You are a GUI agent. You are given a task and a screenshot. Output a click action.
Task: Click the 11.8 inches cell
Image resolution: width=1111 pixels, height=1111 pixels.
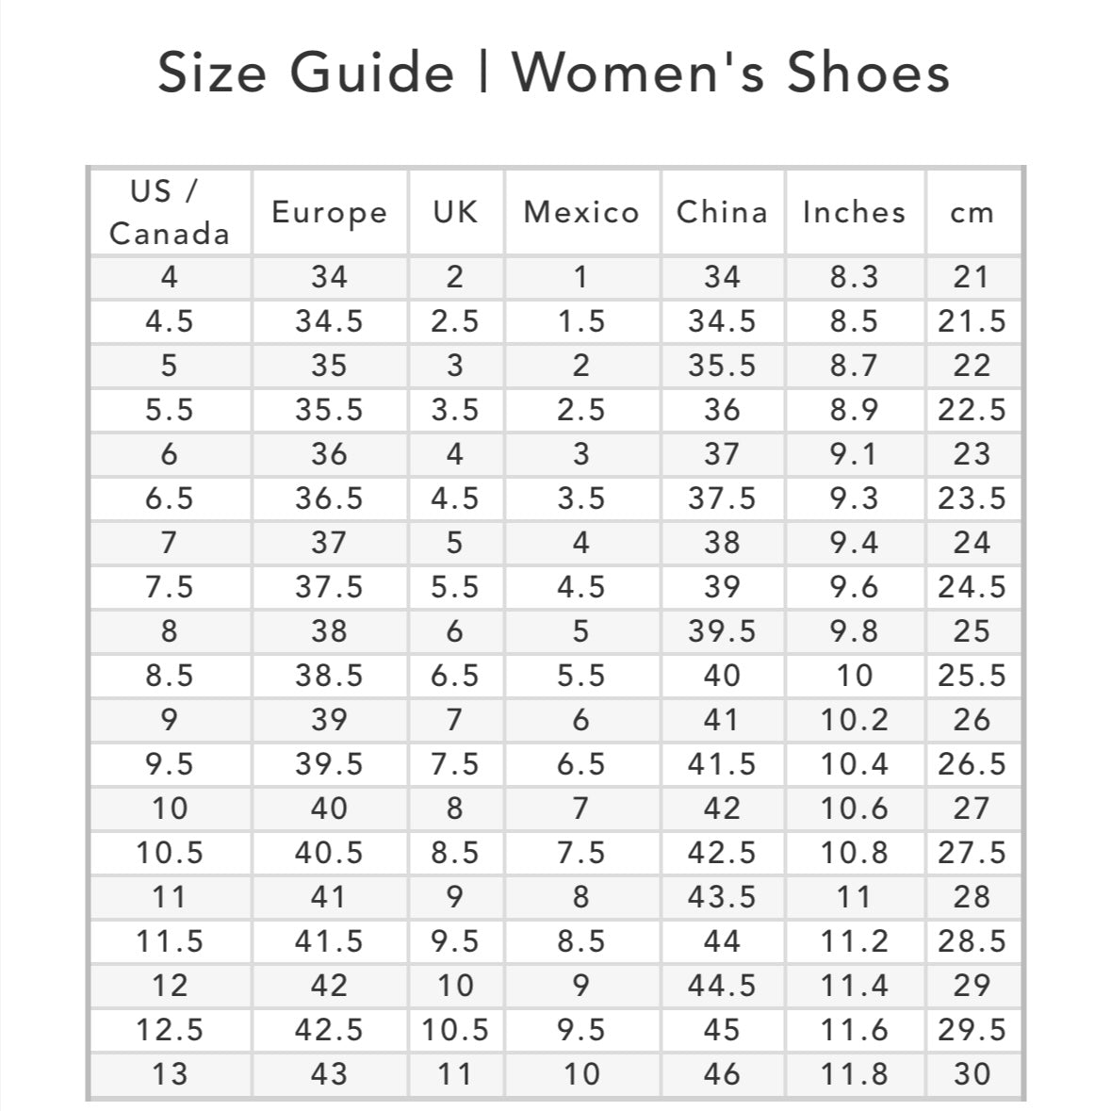(854, 1074)
